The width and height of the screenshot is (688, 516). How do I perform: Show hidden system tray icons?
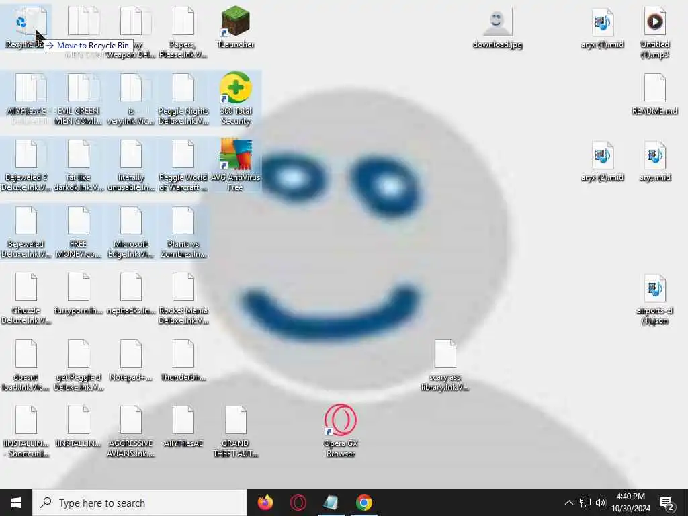pyautogui.click(x=568, y=503)
